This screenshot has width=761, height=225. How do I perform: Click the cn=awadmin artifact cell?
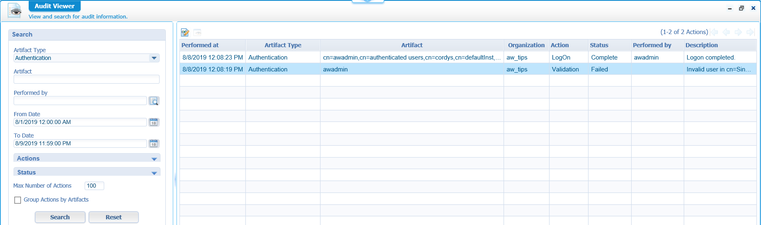412,57
